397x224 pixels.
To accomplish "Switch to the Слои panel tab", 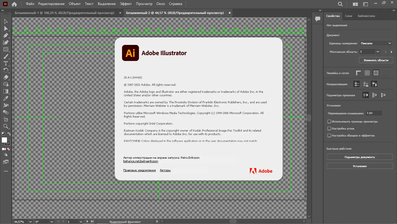I will (349, 16).
